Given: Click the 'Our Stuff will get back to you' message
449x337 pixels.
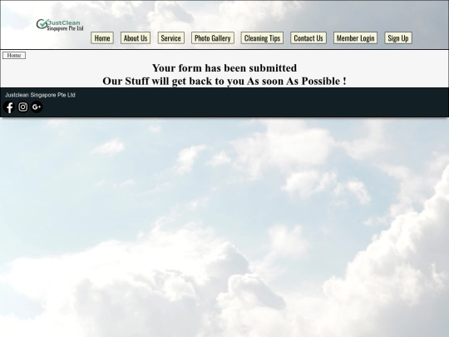Looking at the screenshot, I should point(224,81).
